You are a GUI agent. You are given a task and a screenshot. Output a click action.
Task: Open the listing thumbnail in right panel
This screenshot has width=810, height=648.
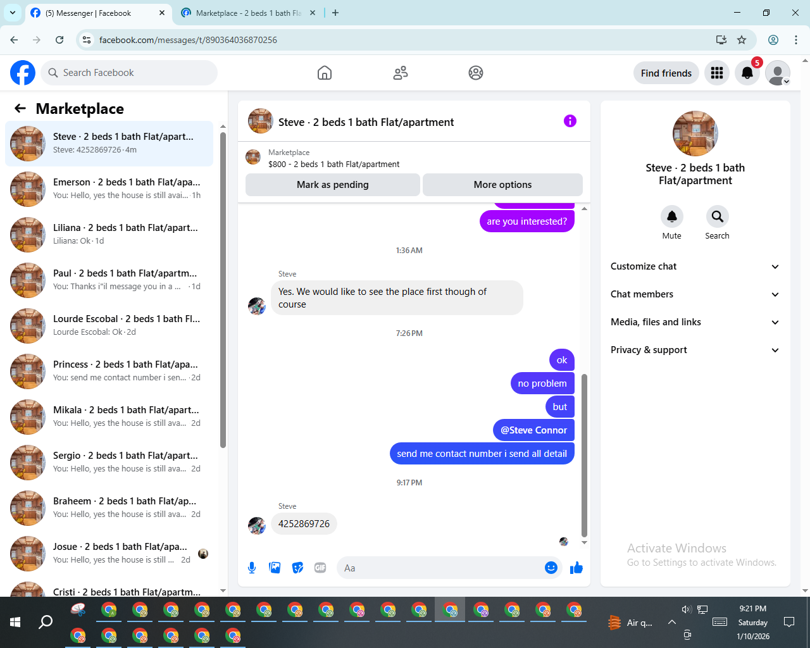[x=695, y=134]
